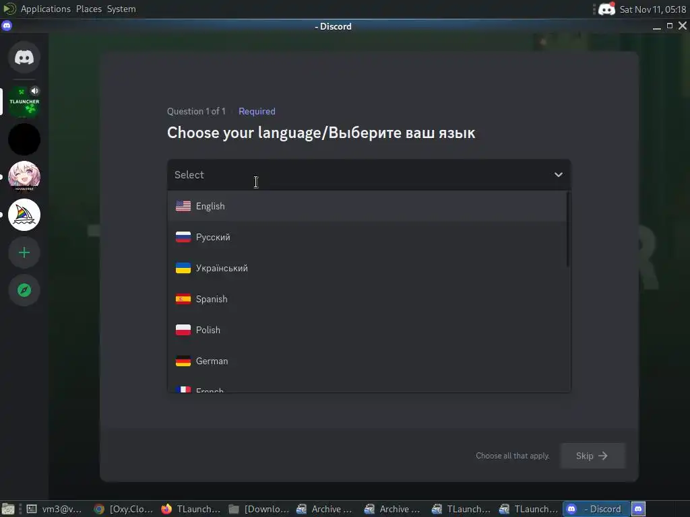
Task: Switch to the TLaunch... item beside the Discord item
Action: pyautogui.click(x=529, y=509)
